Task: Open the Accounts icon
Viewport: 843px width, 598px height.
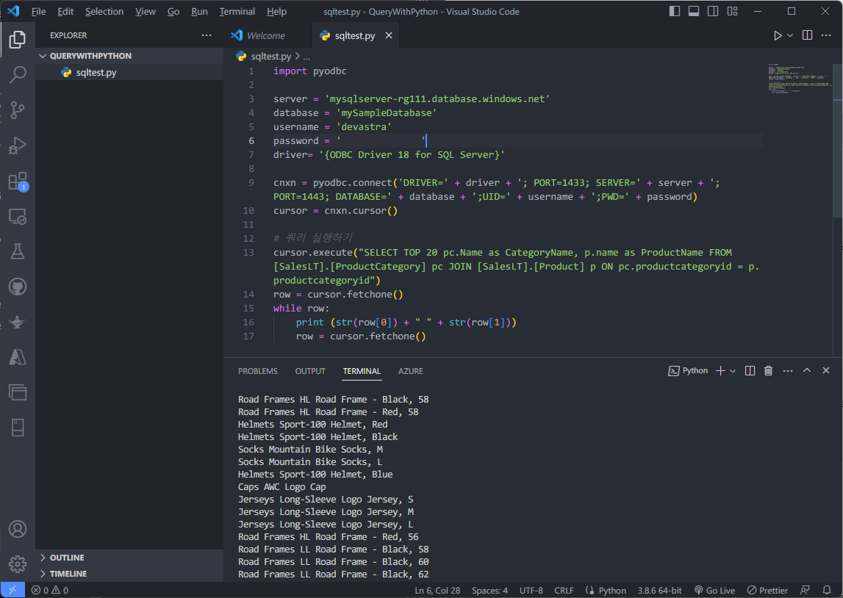Action: click(x=17, y=529)
